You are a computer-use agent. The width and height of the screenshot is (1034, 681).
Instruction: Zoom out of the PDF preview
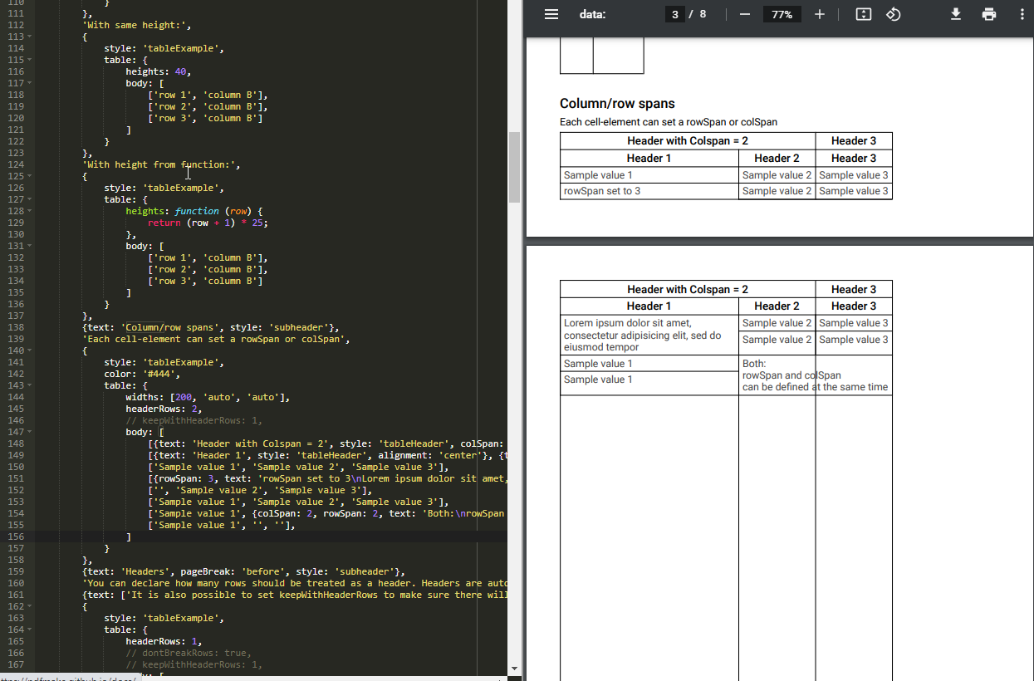click(744, 13)
